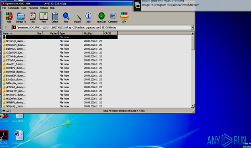Click the WinRAR title bar icon
This screenshot has width=251, height=148.
pyautogui.click(x=3, y=4)
